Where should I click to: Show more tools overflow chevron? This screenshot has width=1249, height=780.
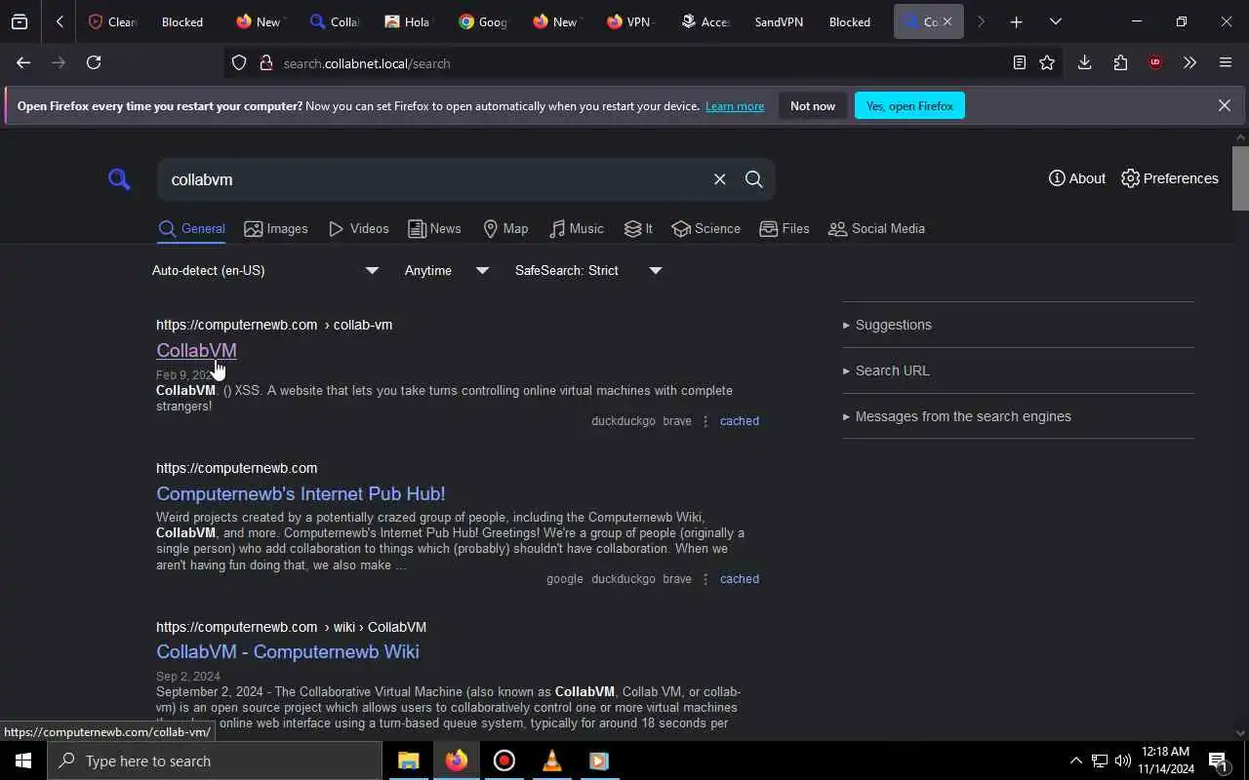point(1189,62)
